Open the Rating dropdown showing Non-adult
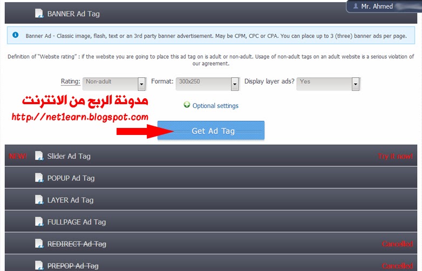422x271 pixels. [x=114, y=84]
